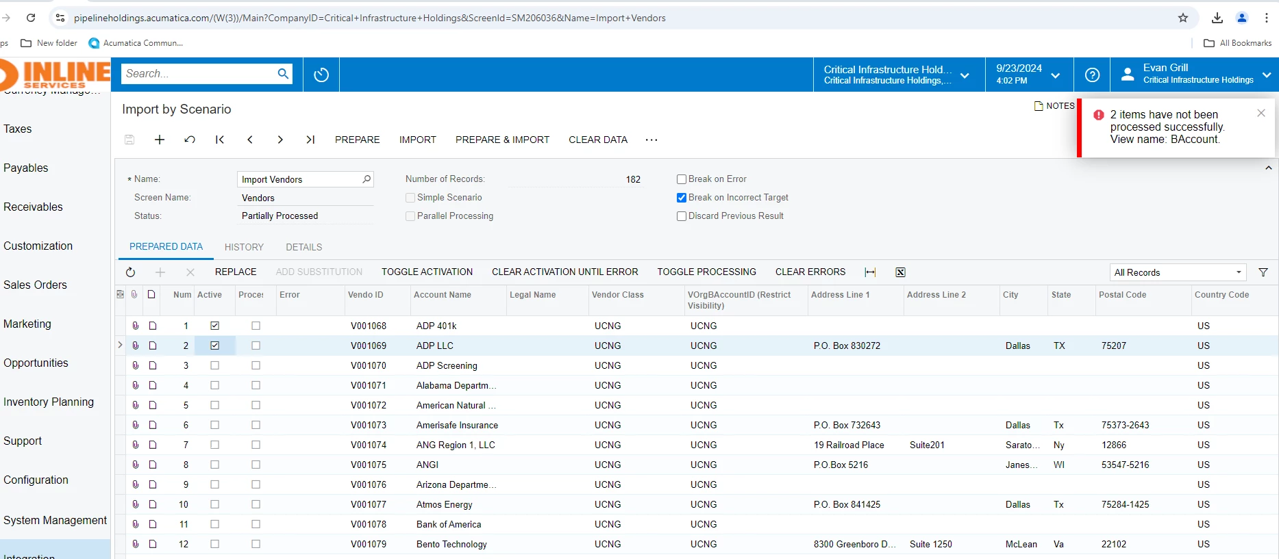Click the Export to Excel icon
1279x559 pixels.
point(901,272)
